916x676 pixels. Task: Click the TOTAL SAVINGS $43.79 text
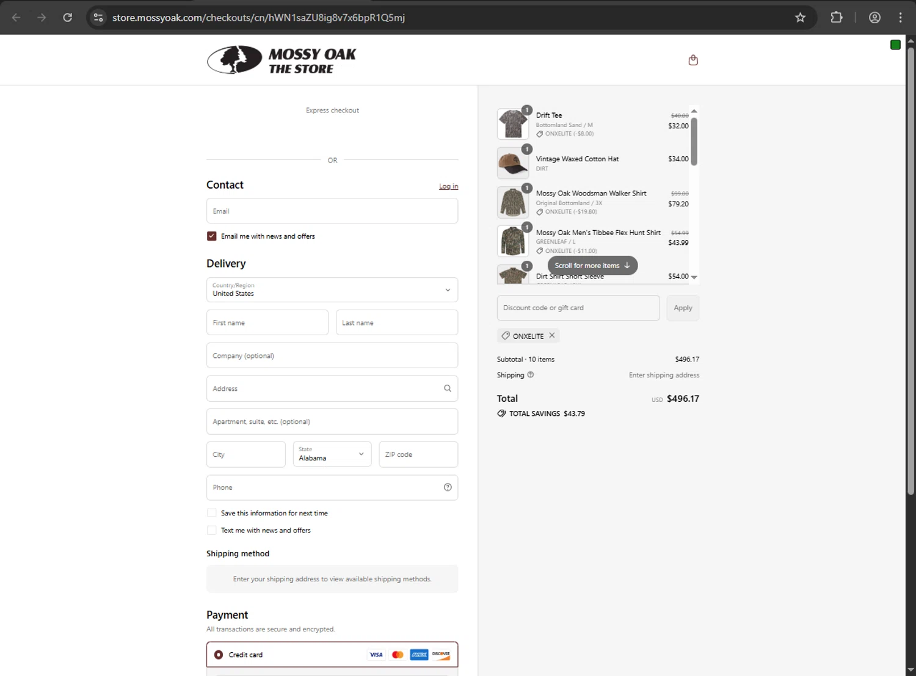[547, 413]
